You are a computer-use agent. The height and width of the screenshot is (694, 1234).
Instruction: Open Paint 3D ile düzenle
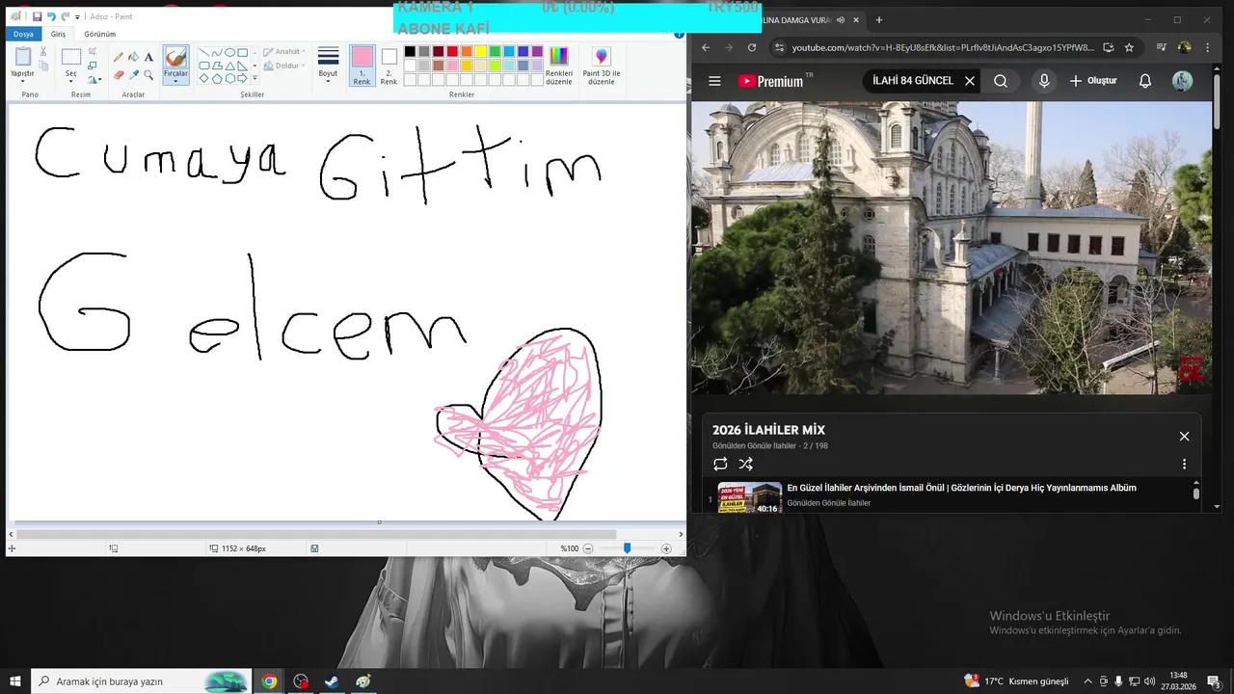point(602,66)
